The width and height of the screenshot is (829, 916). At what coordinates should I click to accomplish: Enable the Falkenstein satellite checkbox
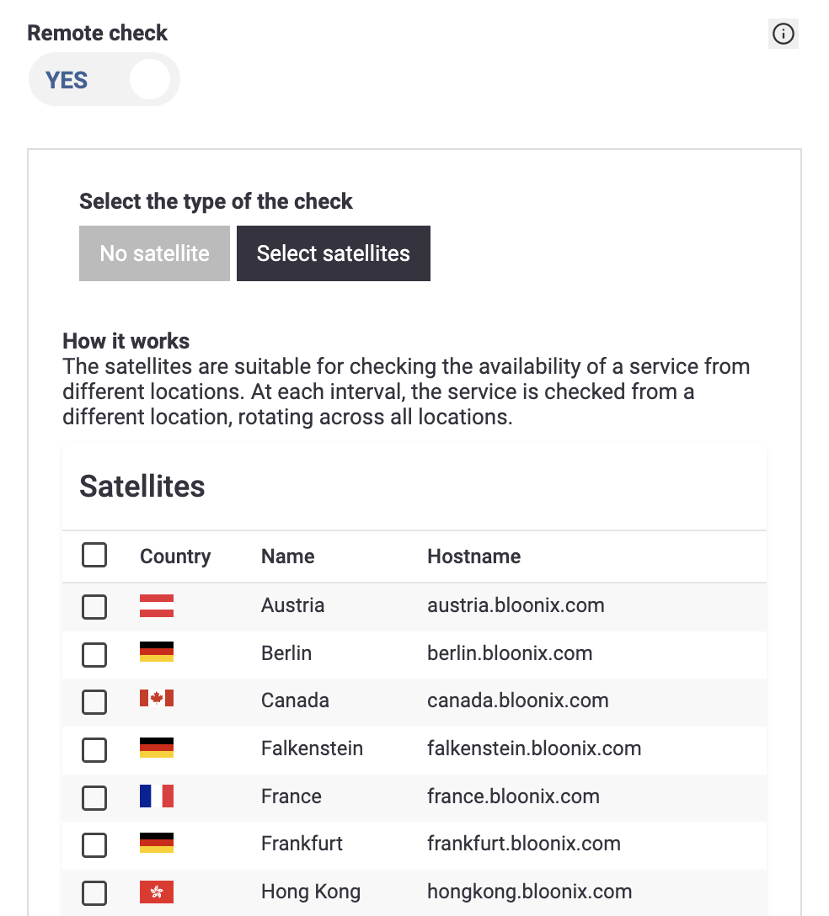94,750
